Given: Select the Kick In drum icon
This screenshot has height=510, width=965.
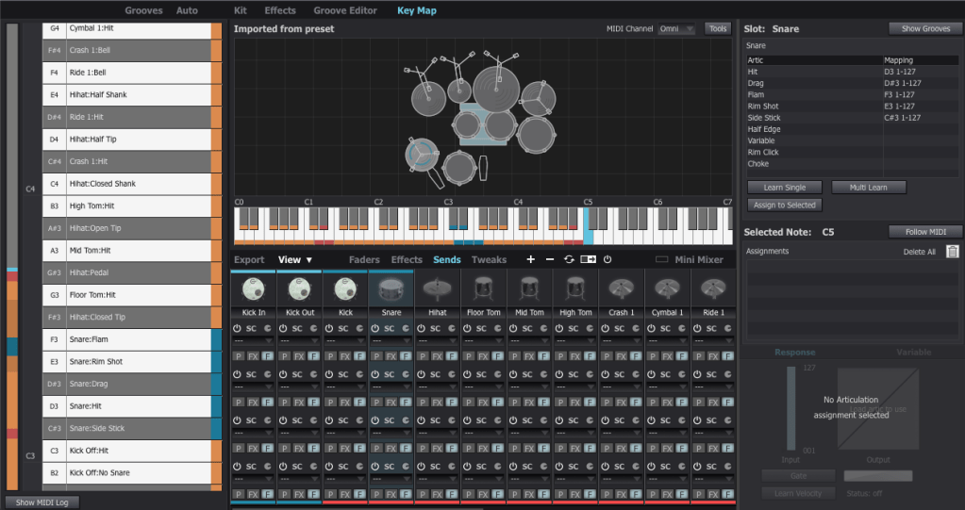Looking at the screenshot, I should [252, 289].
